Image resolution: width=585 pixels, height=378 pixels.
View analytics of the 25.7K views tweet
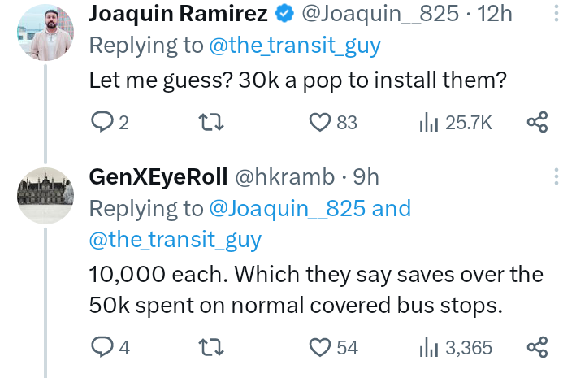point(427,123)
